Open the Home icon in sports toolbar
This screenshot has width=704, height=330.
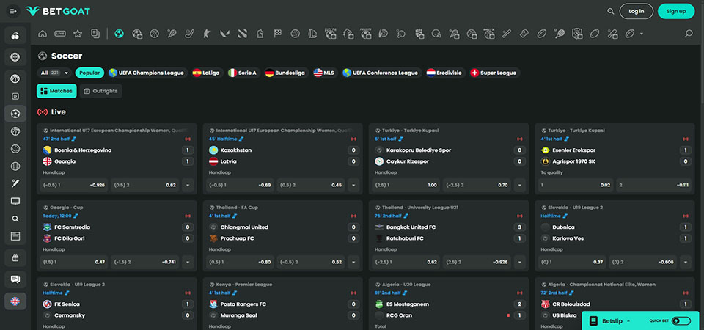click(x=43, y=34)
